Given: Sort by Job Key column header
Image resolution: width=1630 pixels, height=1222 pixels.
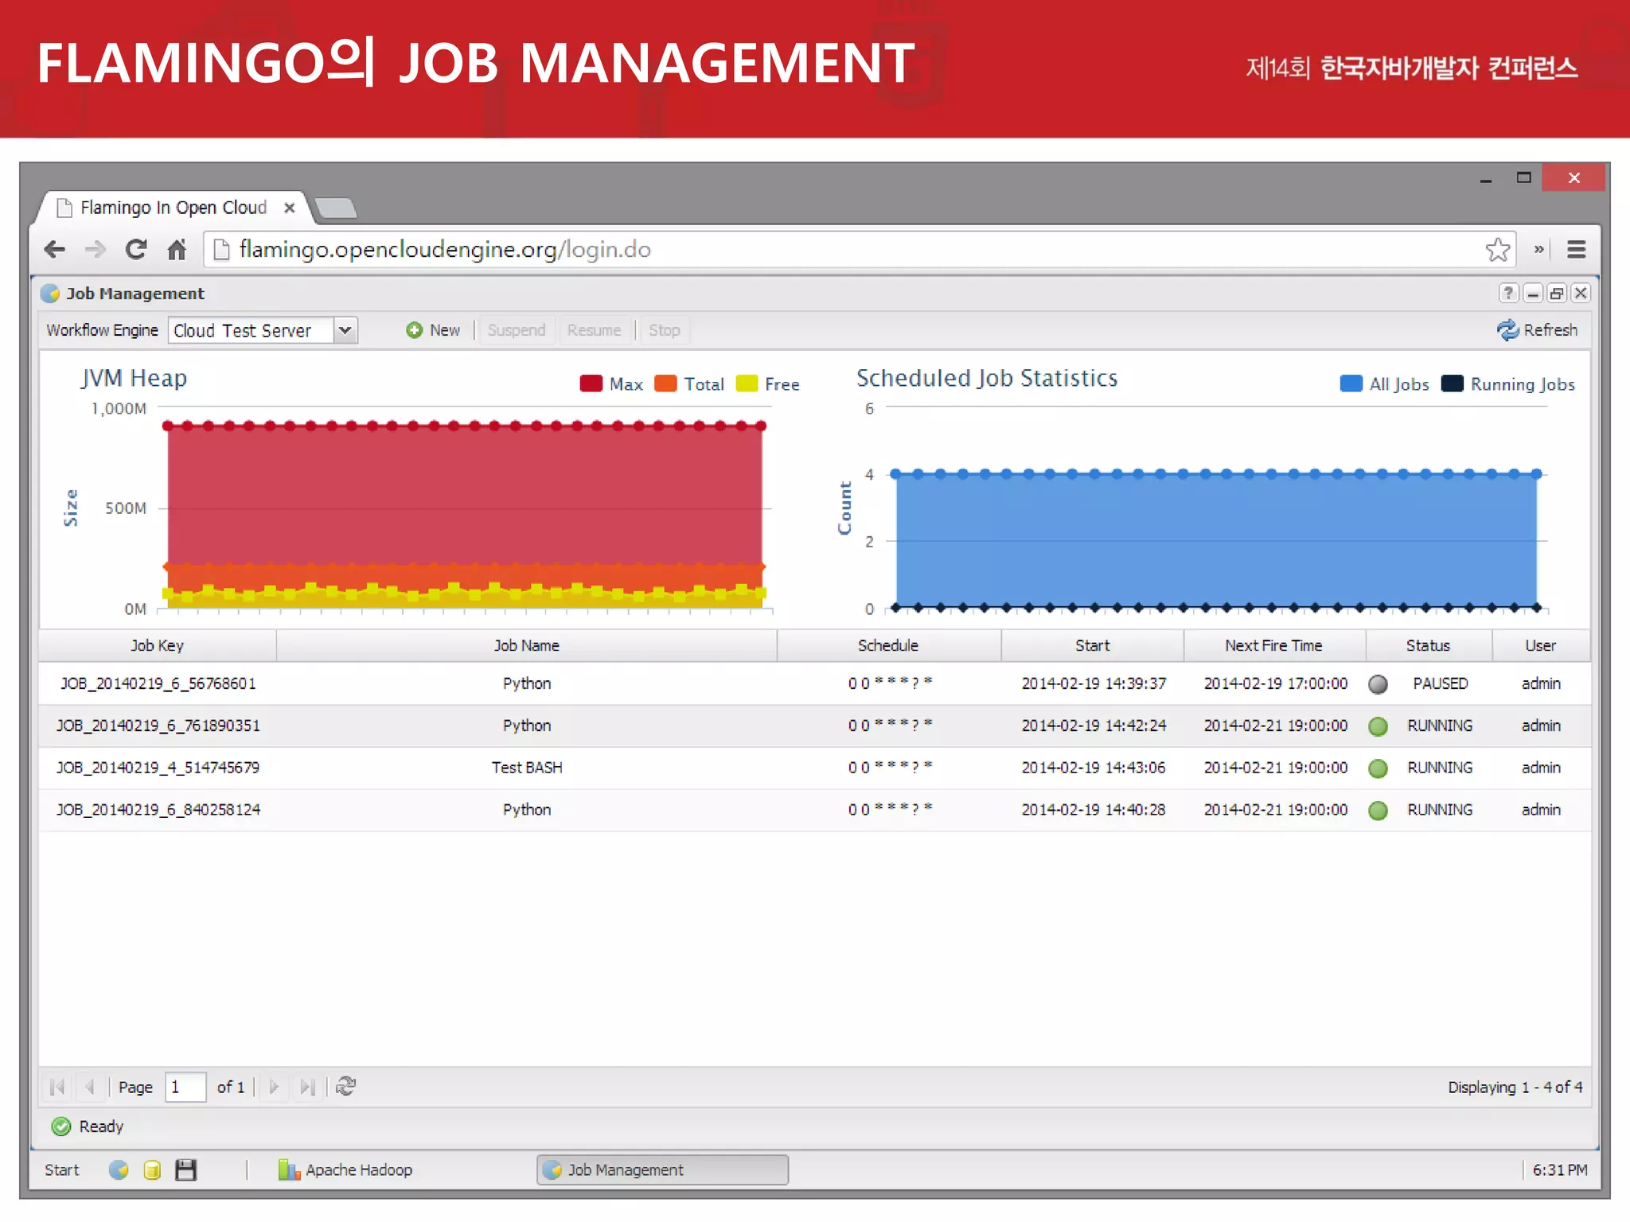Looking at the screenshot, I should coord(158,646).
